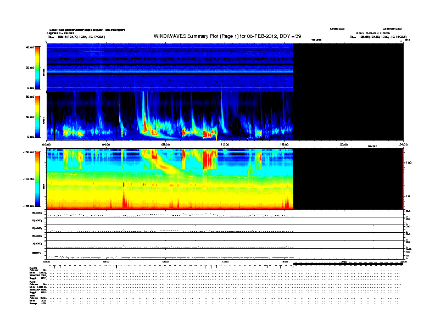The width and height of the screenshot is (435, 336).
Task: Click the RAD1 status table heading at bottom
Action: tap(33, 282)
